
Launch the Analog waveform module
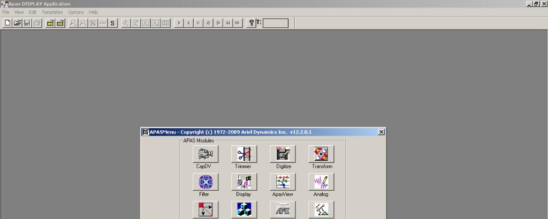click(321, 182)
